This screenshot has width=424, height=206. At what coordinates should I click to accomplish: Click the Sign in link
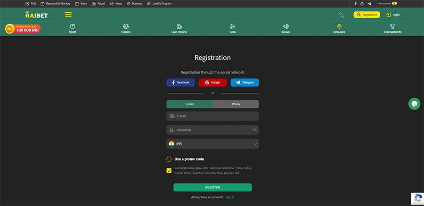230,198
